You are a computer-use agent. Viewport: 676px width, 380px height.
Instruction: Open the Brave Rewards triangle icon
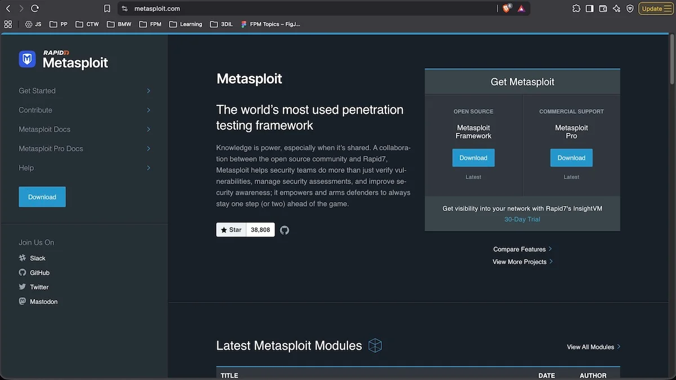point(521,8)
